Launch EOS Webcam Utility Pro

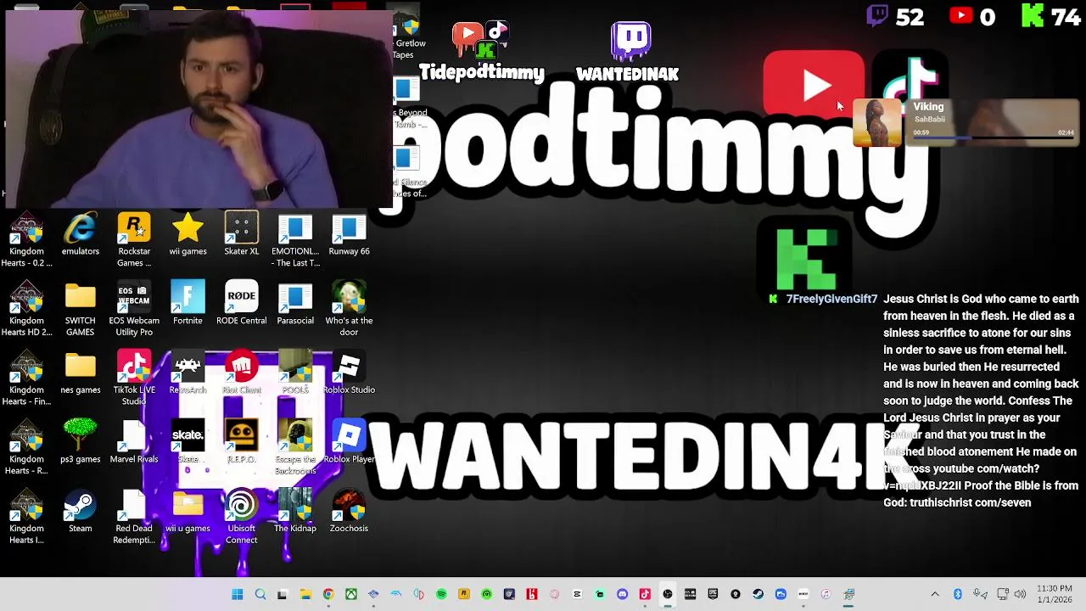(134, 309)
